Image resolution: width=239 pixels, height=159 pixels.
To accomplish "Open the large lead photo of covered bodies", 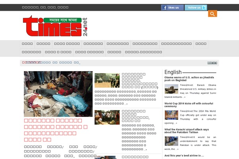I will tap(58, 94).
